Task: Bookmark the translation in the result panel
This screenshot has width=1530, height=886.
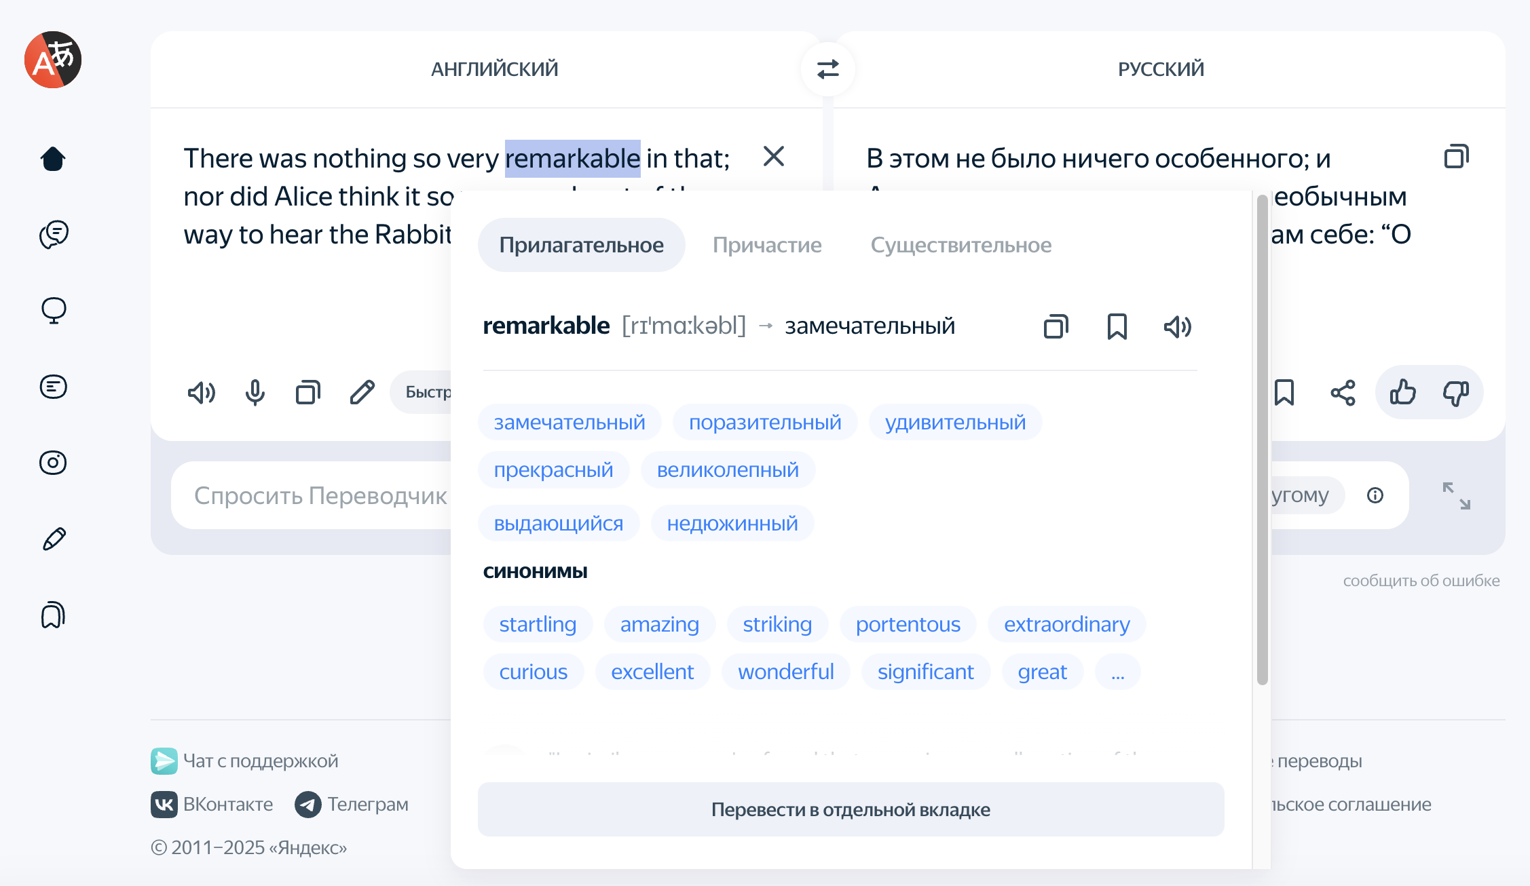Action: coord(1284,392)
